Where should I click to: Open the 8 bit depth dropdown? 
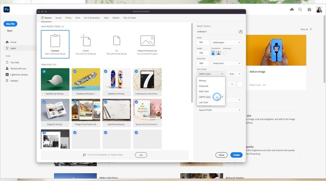pyautogui.click(x=235, y=74)
